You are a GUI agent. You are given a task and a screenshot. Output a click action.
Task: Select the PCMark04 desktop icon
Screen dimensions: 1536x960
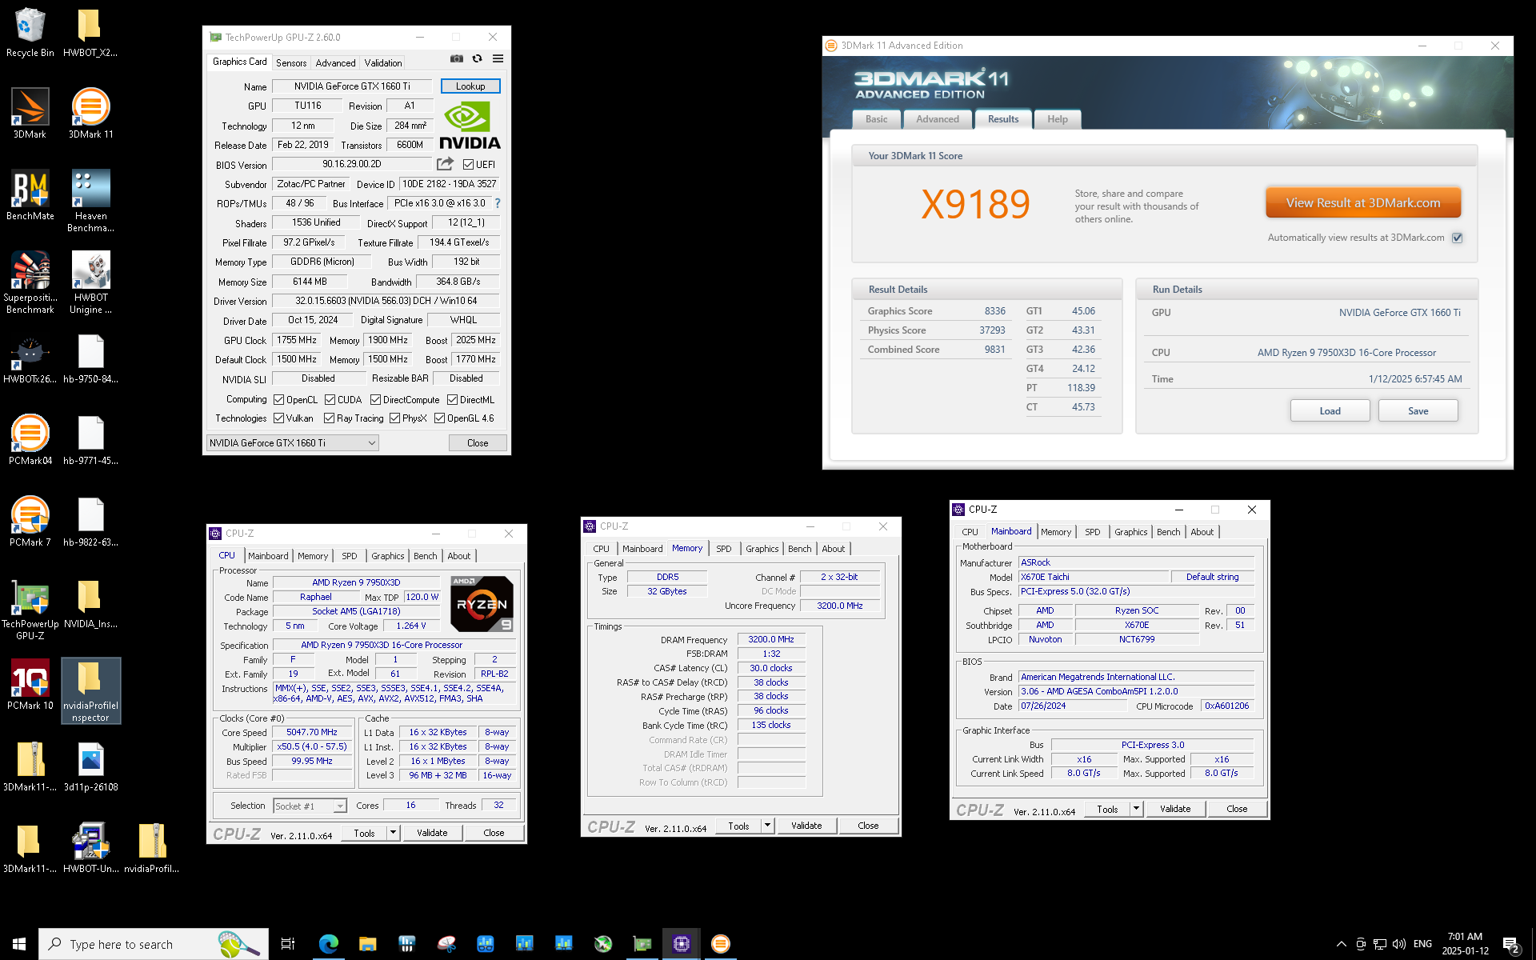[30, 440]
